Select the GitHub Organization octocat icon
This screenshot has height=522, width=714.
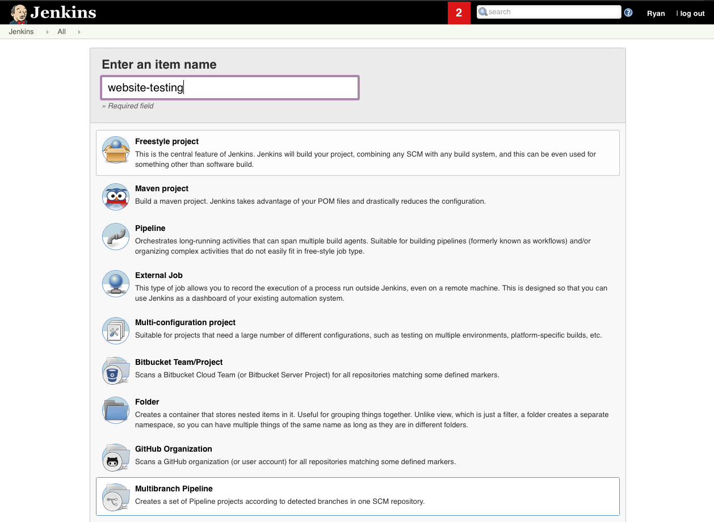point(116,458)
